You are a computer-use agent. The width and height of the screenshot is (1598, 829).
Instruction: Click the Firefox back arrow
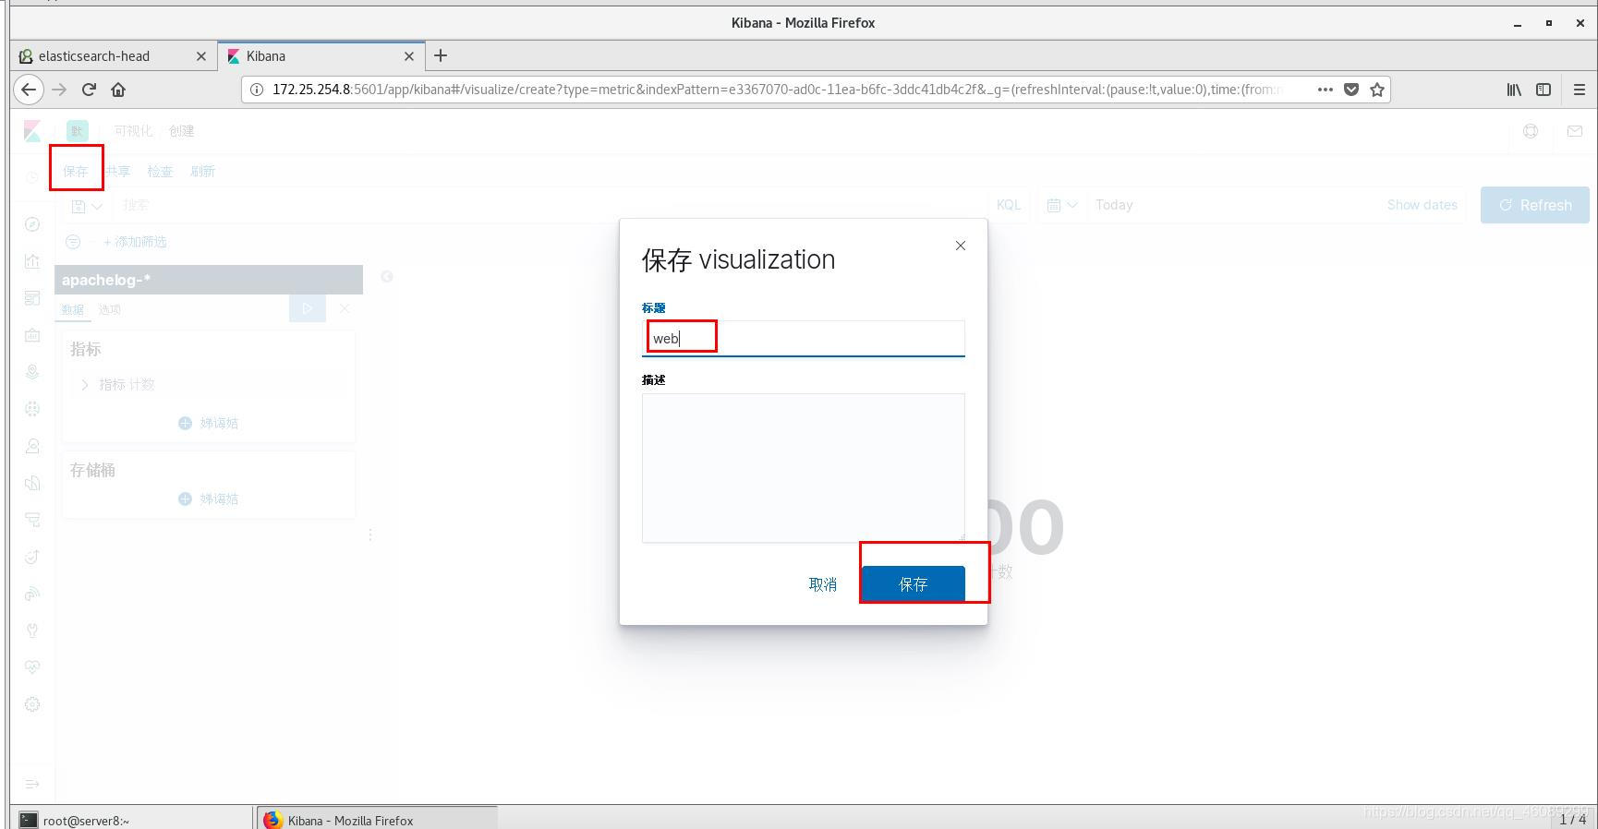(x=30, y=90)
